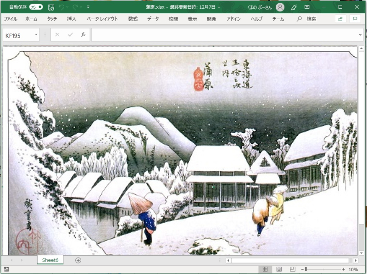Click inside the formula bar
The image size is (367, 274).
[224, 35]
